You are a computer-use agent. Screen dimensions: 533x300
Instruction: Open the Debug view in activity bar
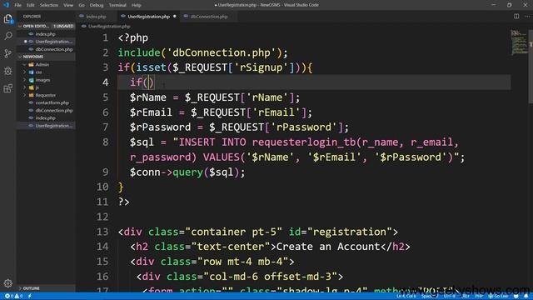coord(8,71)
